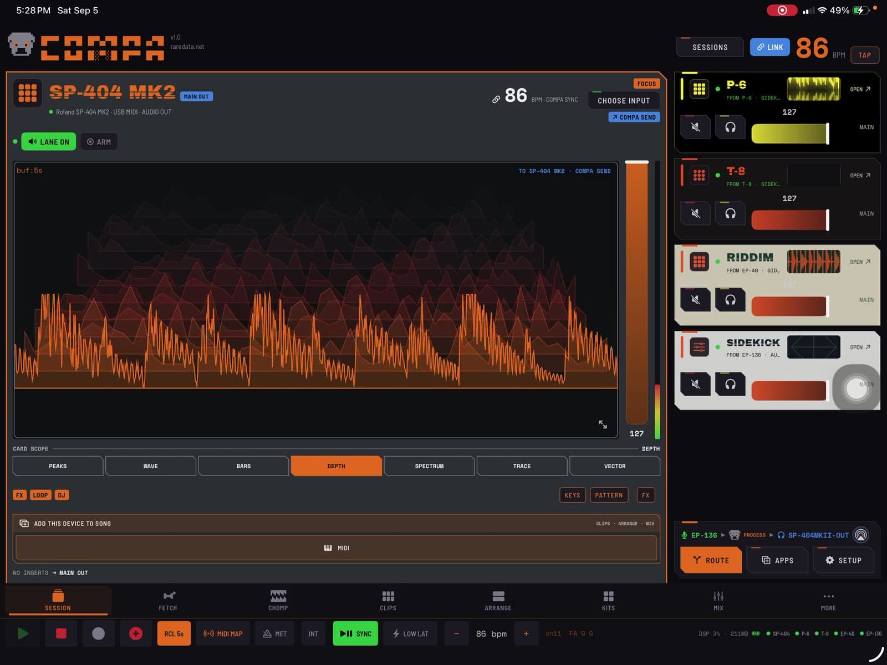Click the RIDDIM lane pad grid icon
Screen dimensions: 887x665
point(699,262)
